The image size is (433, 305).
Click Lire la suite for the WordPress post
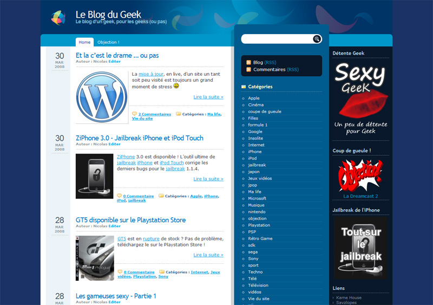[x=208, y=97]
